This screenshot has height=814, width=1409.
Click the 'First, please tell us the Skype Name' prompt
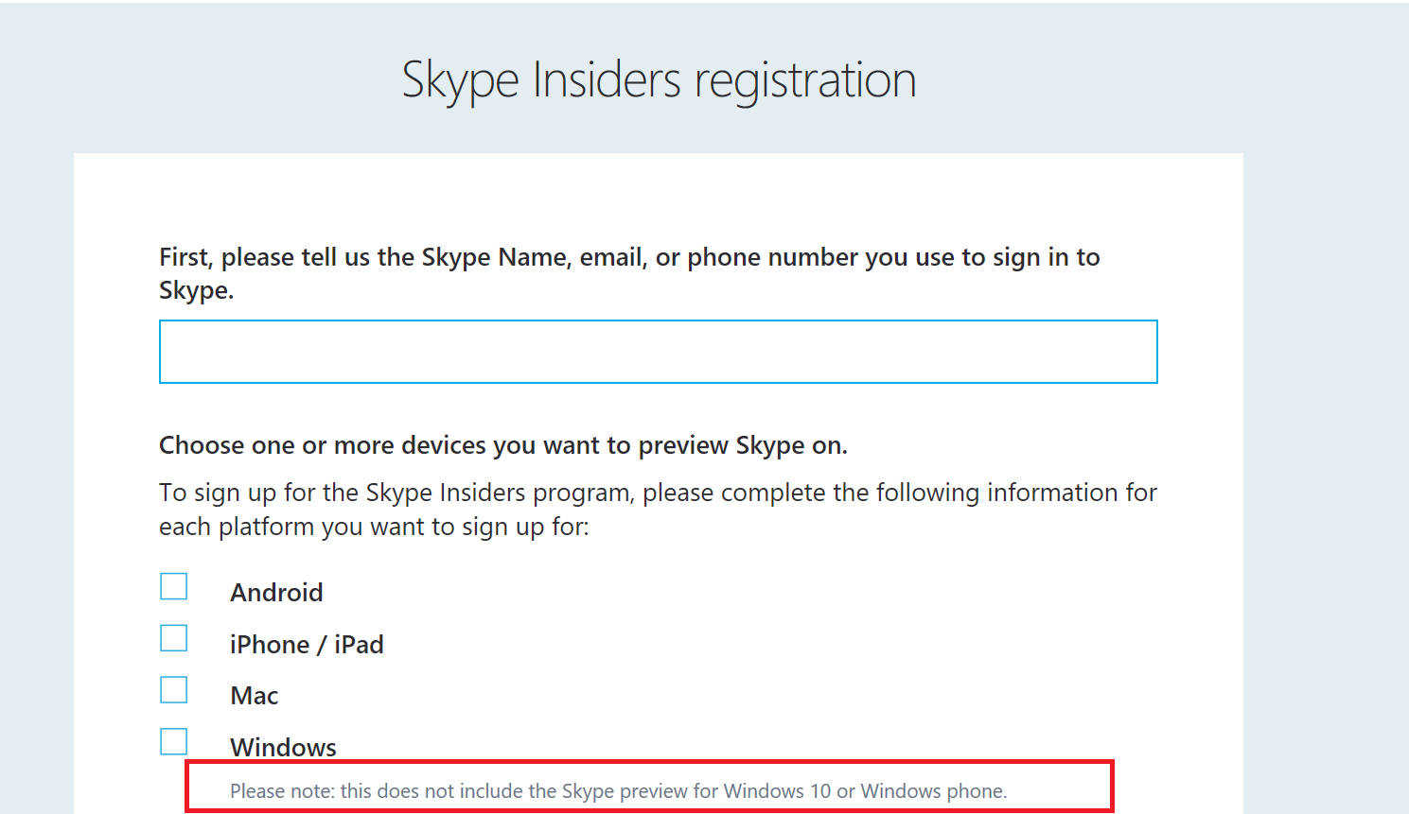pyautogui.click(x=629, y=273)
